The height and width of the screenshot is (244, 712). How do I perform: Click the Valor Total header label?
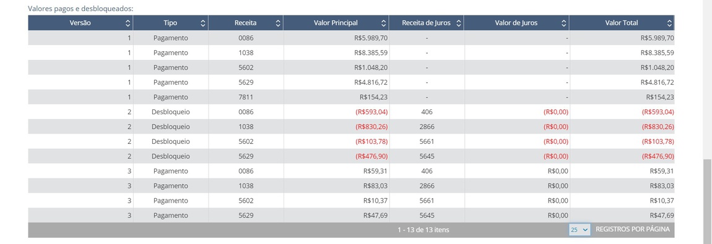621,23
